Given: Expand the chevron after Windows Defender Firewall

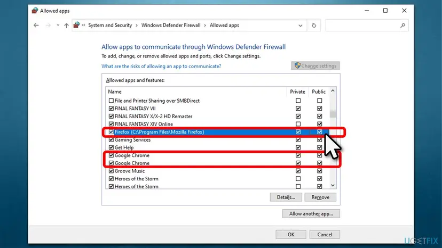Looking at the screenshot, I should (205, 26).
